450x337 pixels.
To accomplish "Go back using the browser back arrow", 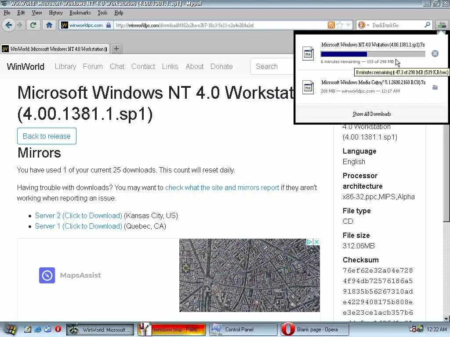I will pyautogui.click(x=9, y=25).
